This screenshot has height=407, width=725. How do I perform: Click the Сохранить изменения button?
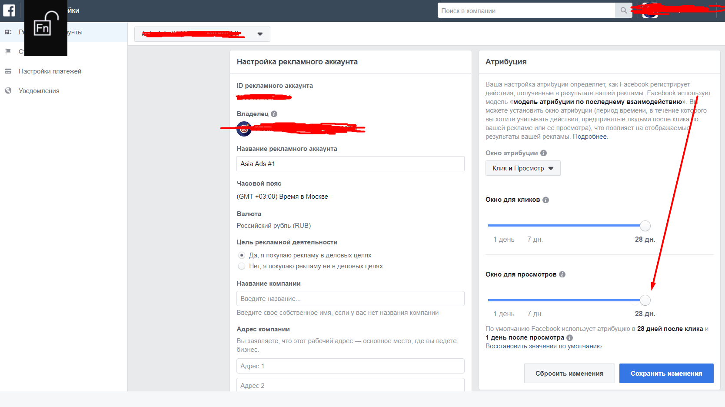(x=666, y=374)
